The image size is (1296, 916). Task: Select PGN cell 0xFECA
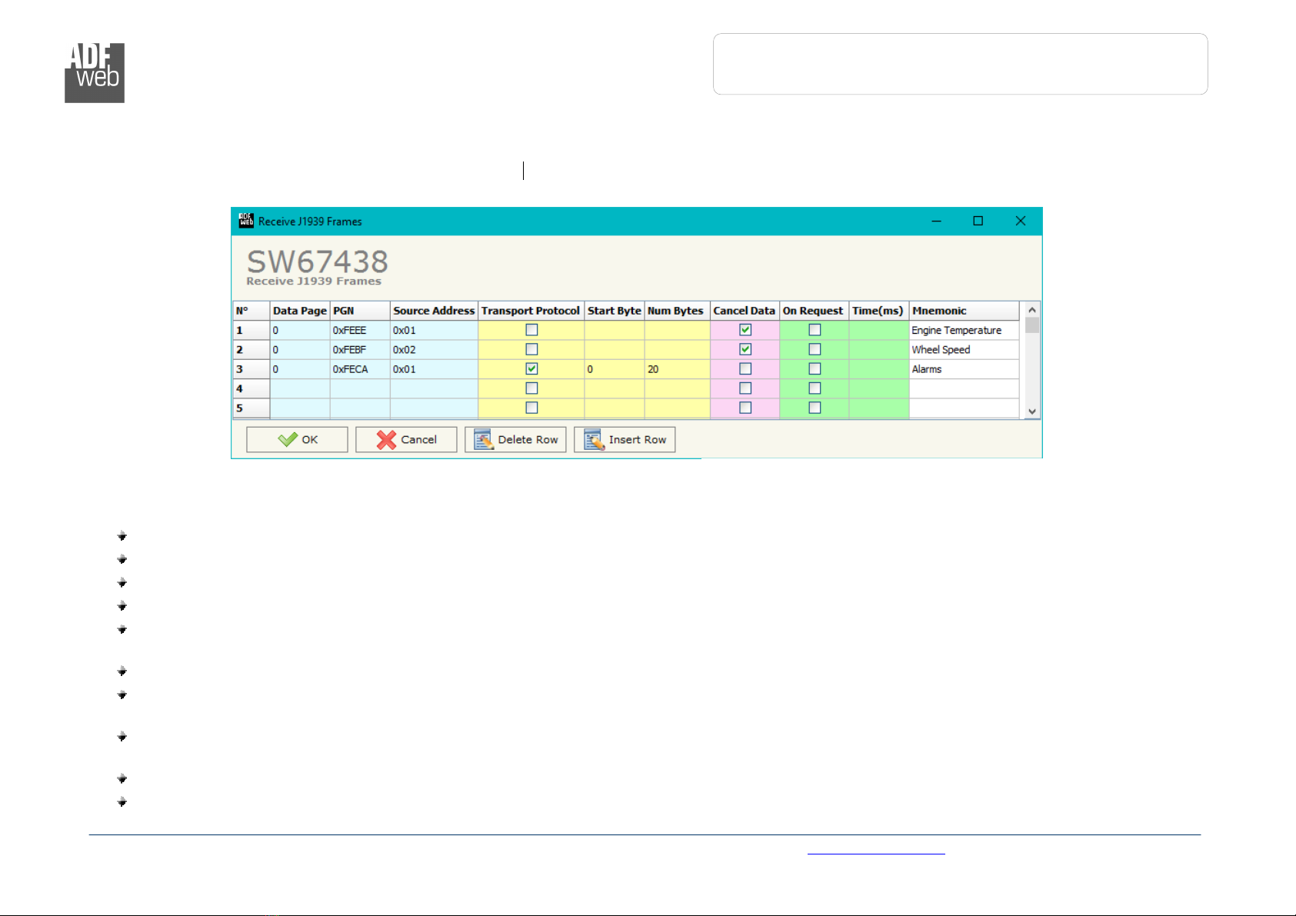coord(360,369)
